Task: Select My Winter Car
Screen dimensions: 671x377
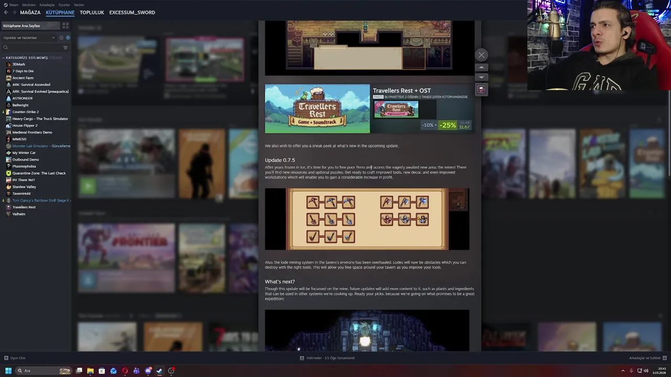Action: [24, 153]
